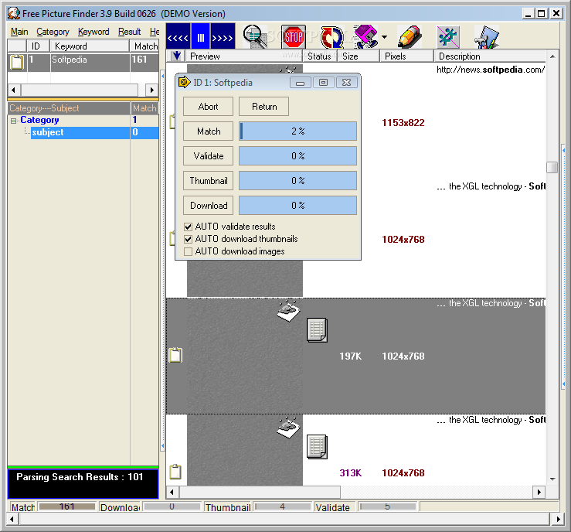Click the clipboard icon in the 197K row
The height and width of the screenshot is (532, 571).
pos(175,355)
